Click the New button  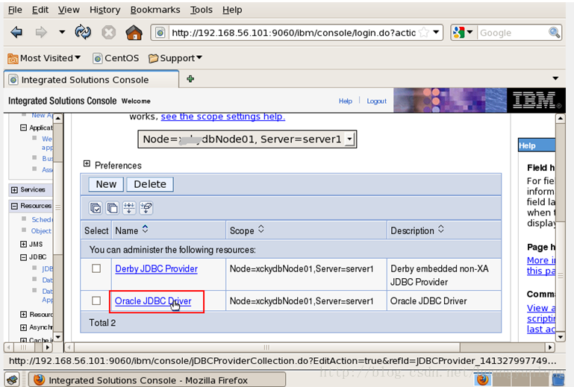(x=106, y=184)
